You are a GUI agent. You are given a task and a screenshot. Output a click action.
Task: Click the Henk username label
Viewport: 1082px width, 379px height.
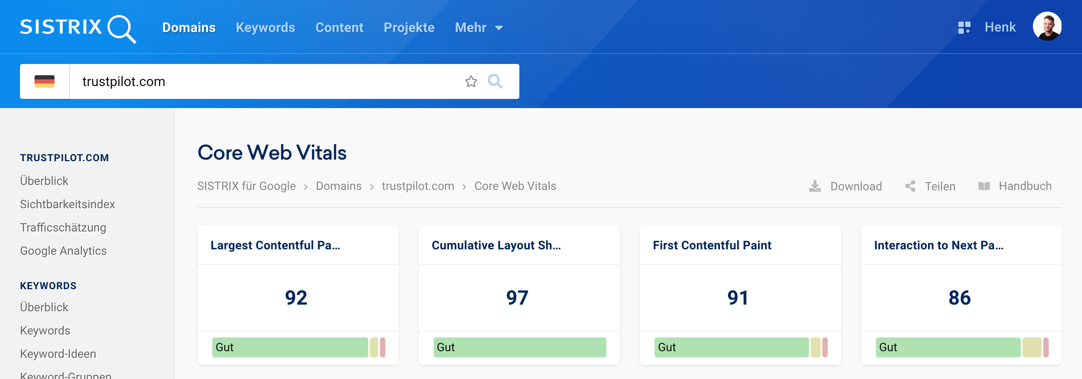[x=1000, y=28]
